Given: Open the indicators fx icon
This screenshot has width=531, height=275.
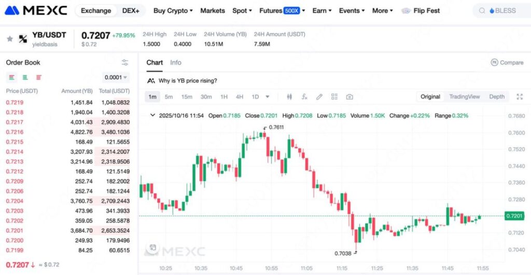Looking at the screenshot, I should click(x=304, y=96).
